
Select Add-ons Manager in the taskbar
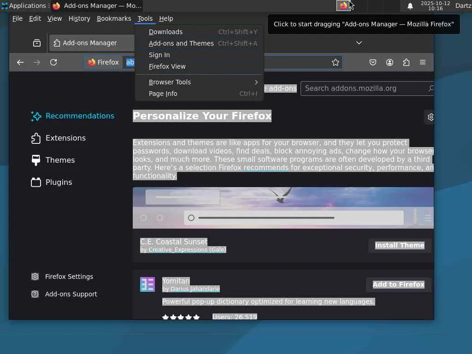[x=97, y=6]
